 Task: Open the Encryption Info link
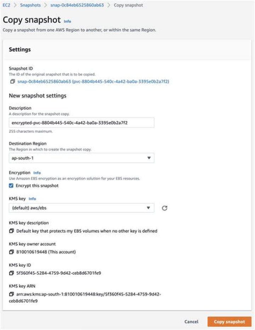pos(37,173)
